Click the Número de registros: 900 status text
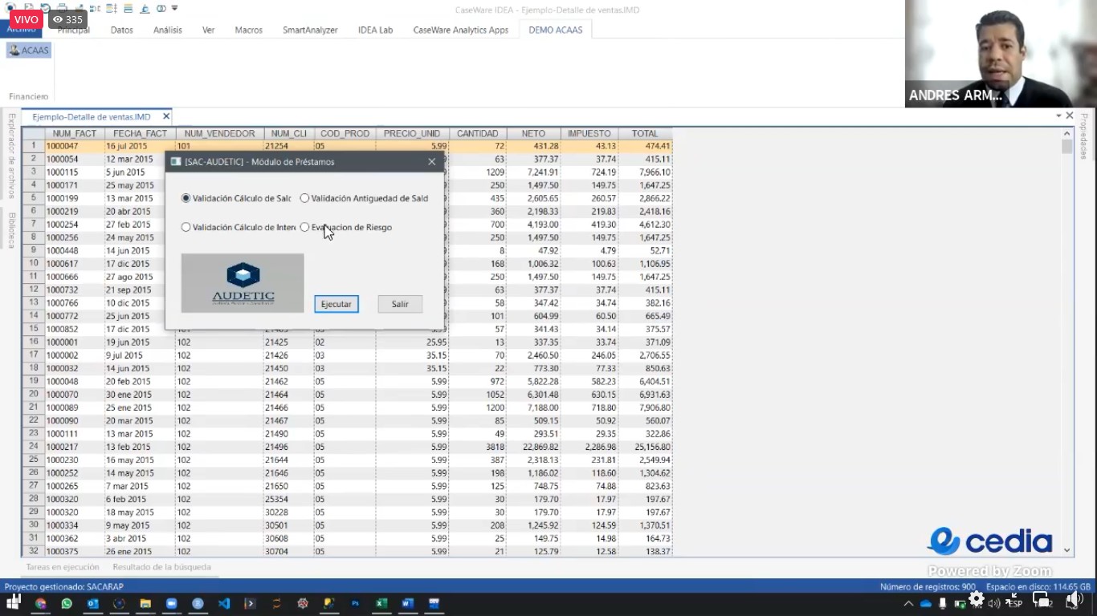This screenshot has height=616, width=1097. pos(928,587)
